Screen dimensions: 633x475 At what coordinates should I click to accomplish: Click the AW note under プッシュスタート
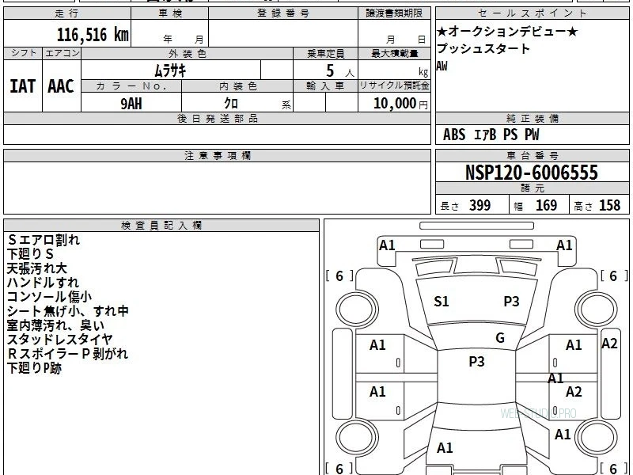[442, 66]
